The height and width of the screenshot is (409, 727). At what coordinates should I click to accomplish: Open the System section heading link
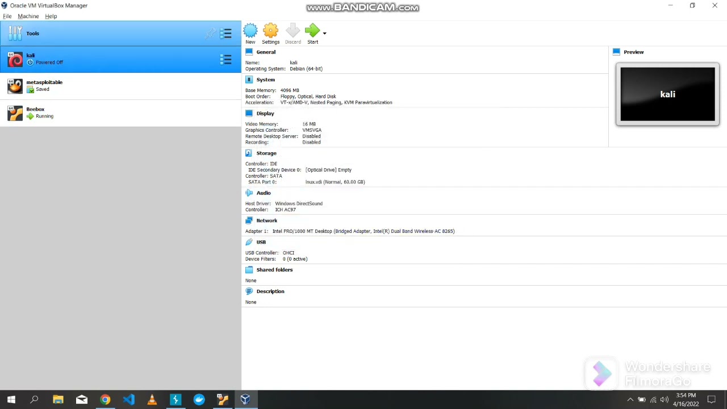265,80
